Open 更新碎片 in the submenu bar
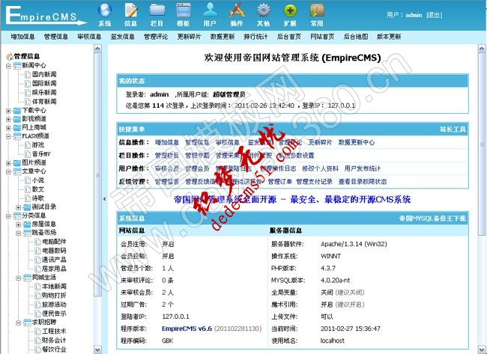 [x=189, y=37]
